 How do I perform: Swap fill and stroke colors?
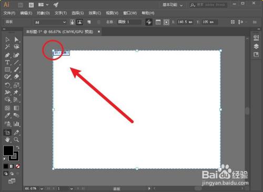(x=18, y=147)
